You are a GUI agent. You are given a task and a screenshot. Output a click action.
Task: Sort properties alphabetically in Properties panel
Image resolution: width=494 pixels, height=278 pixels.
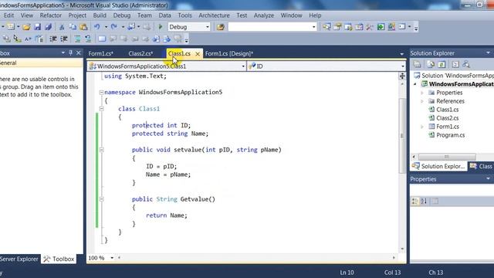(x=424, y=201)
